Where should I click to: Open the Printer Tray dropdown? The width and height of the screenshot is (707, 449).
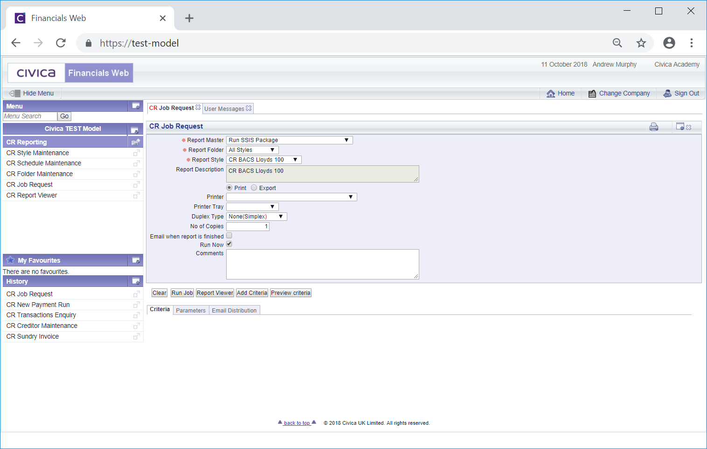252,207
